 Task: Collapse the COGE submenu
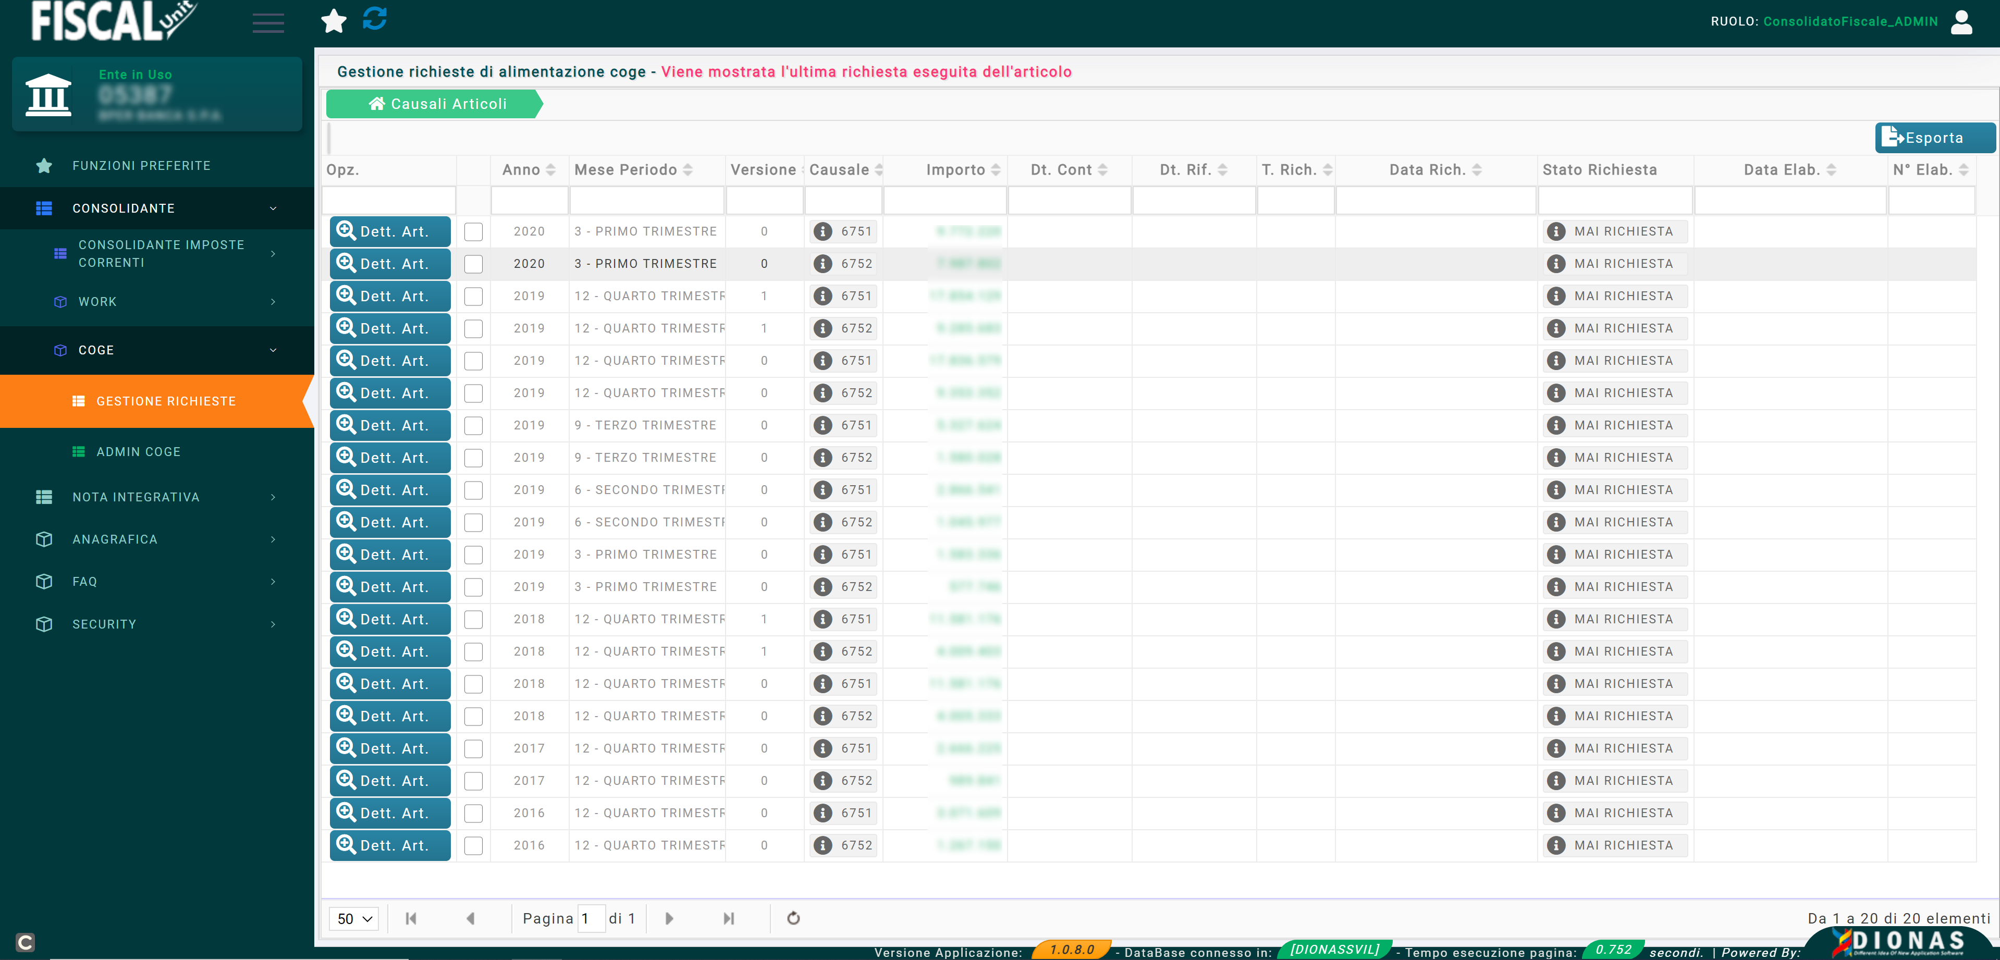(x=273, y=350)
